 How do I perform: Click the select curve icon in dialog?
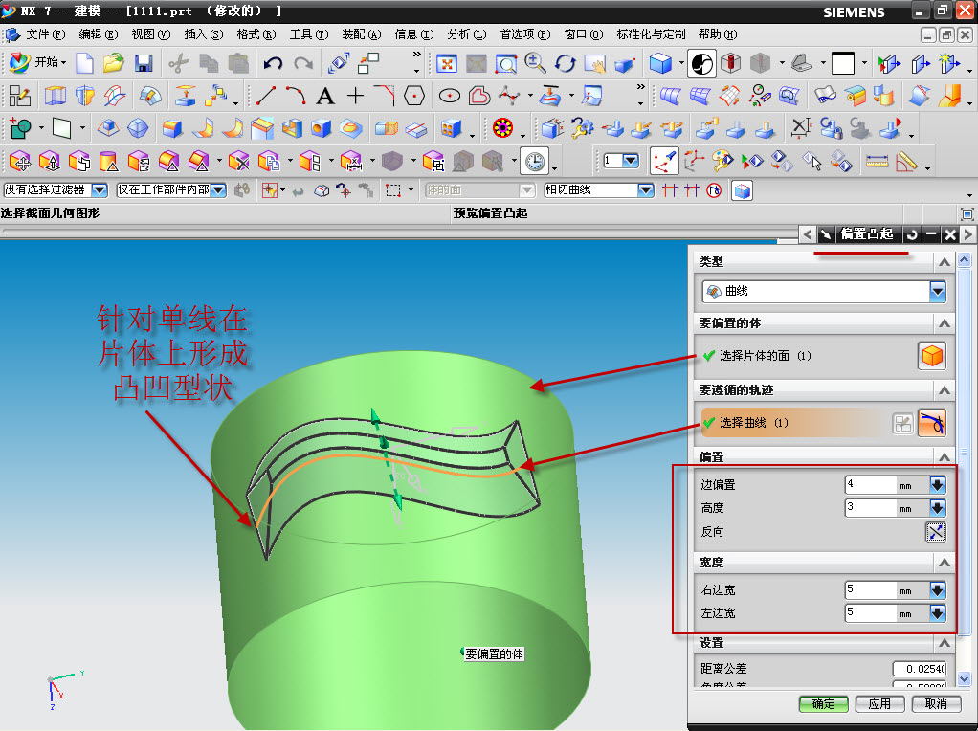point(932,423)
